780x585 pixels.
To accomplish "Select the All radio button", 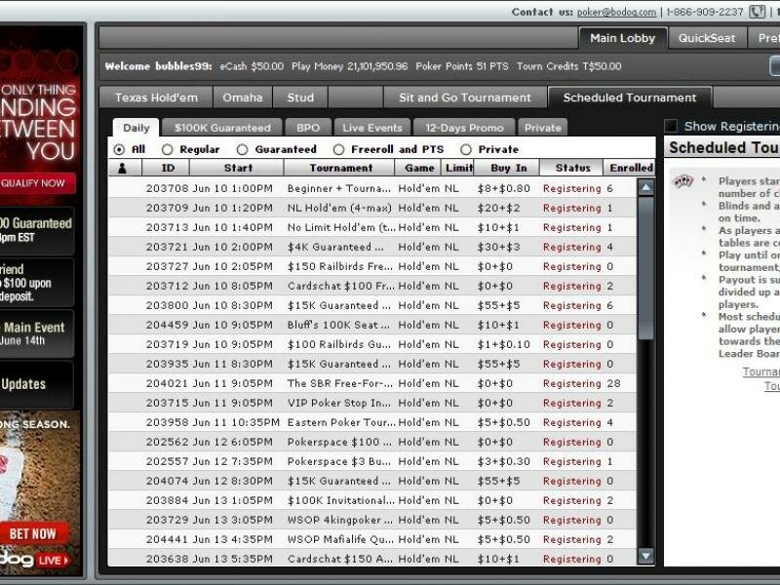I will pyautogui.click(x=120, y=149).
